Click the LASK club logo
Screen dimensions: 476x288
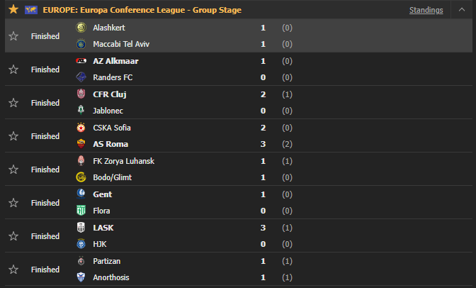[x=80, y=228]
